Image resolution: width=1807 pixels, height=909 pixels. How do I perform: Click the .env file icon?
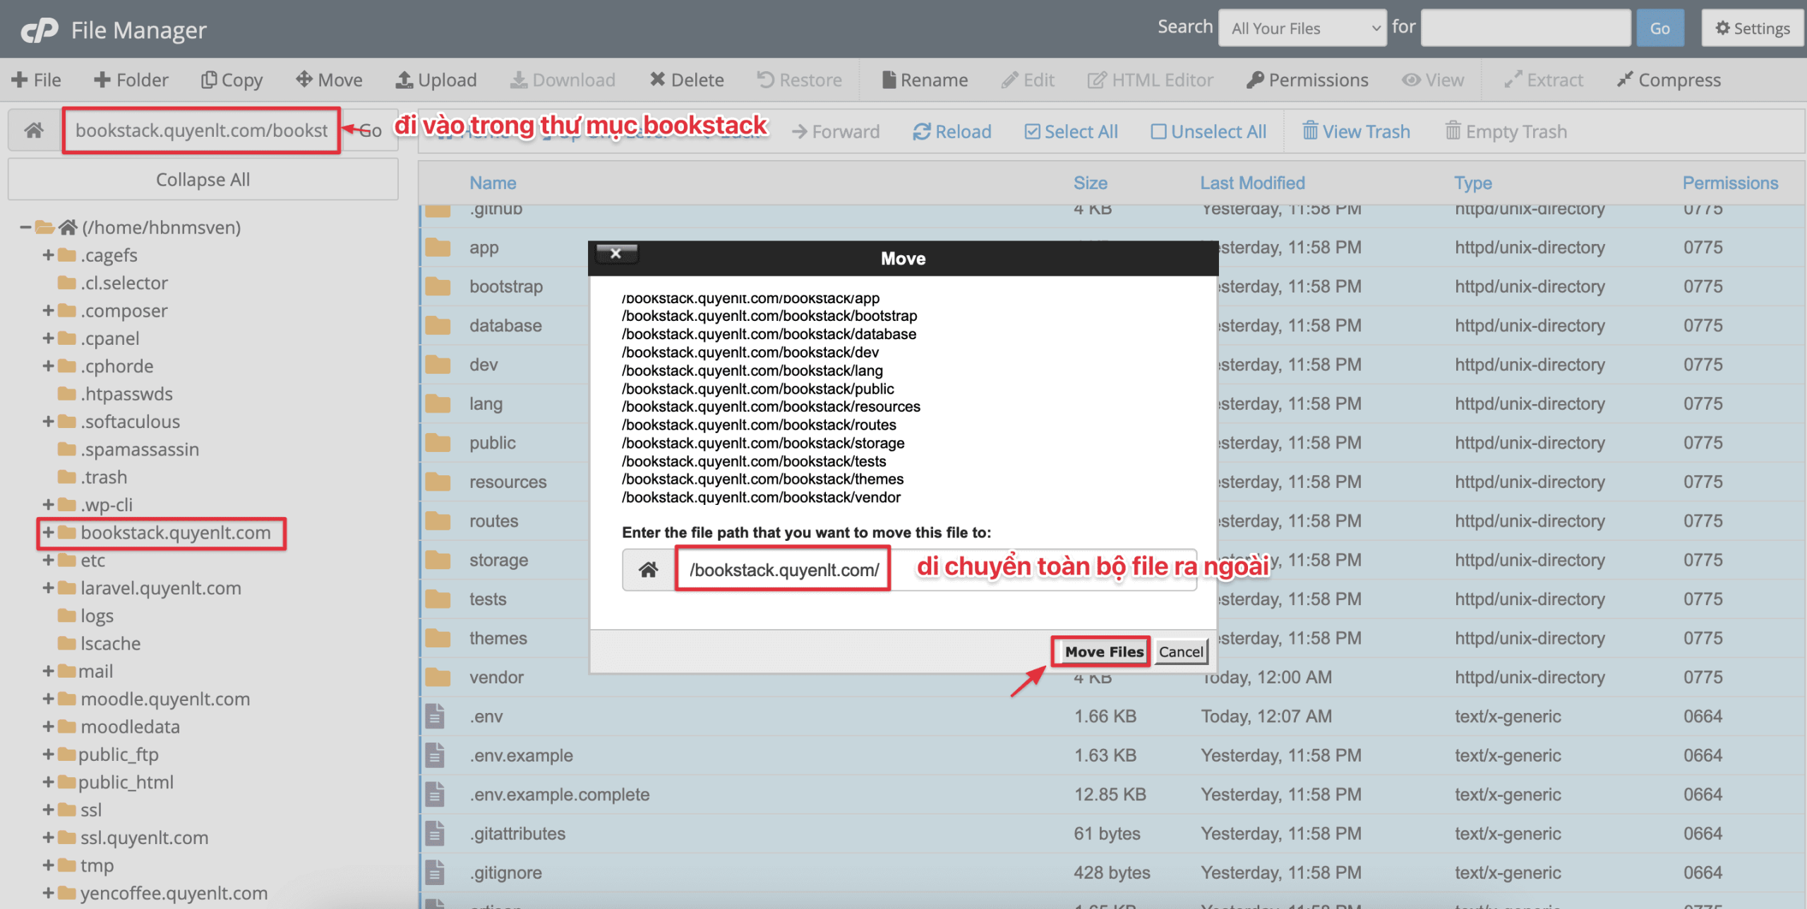(x=435, y=716)
